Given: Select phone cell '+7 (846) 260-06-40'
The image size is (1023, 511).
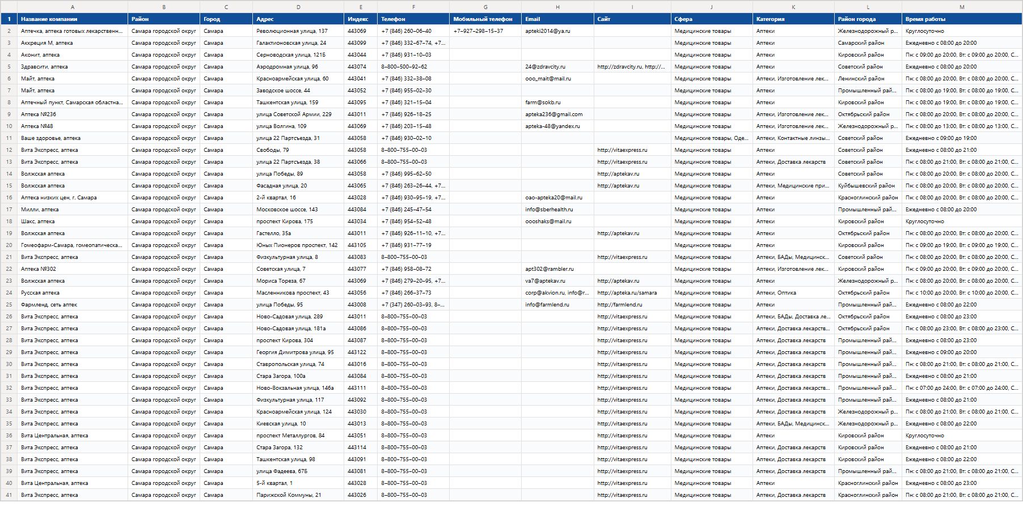Looking at the screenshot, I should (x=413, y=31).
